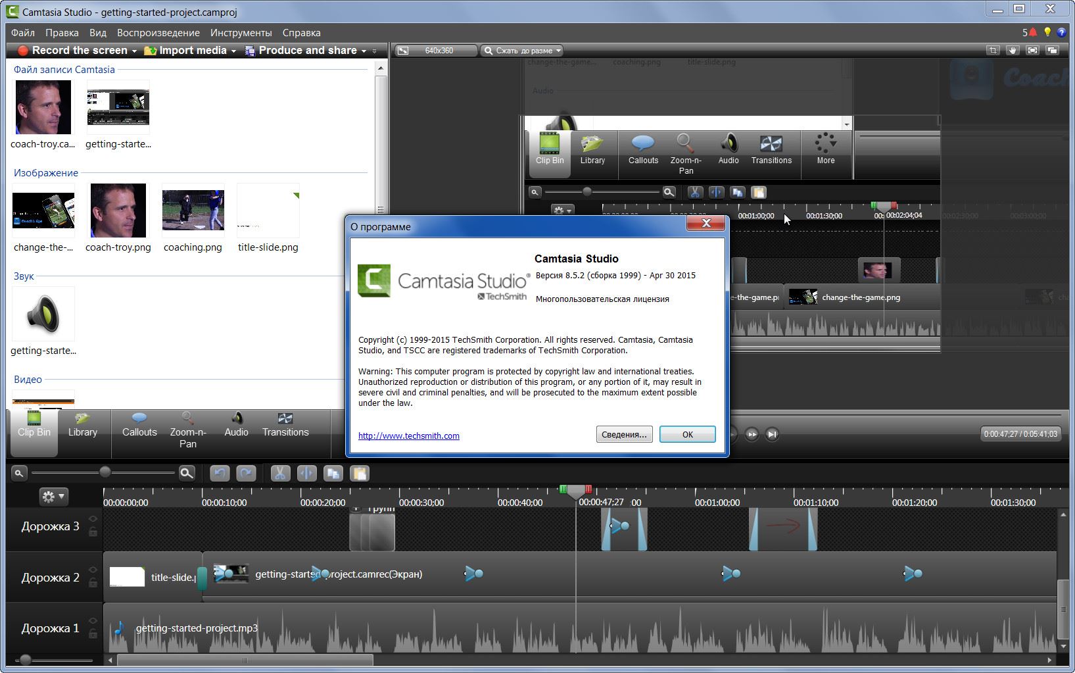Image resolution: width=1075 pixels, height=673 pixels.
Task: Click the Paste clipboard icon
Action: point(359,473)
